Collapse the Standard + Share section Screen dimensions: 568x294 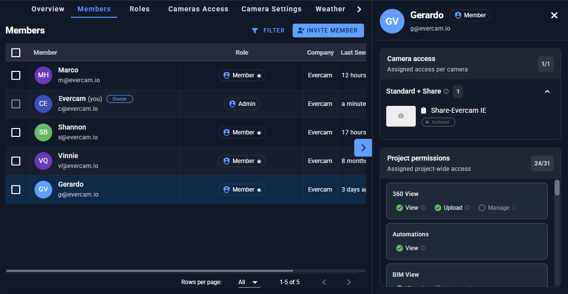(547, 92)
